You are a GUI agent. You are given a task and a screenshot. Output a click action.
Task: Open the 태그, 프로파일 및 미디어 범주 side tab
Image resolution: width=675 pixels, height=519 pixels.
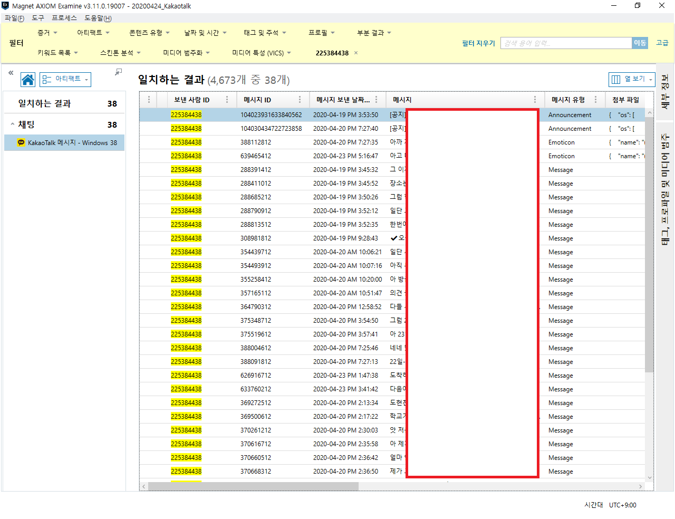[664, 189]
